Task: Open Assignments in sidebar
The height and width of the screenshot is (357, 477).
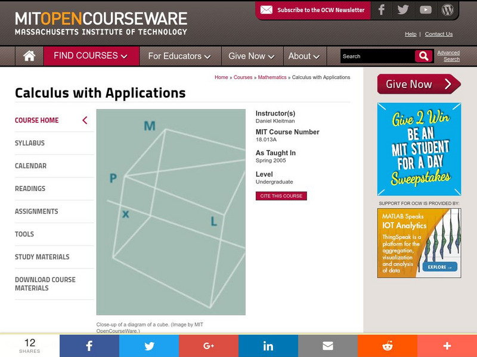Action: click(36, 211)
